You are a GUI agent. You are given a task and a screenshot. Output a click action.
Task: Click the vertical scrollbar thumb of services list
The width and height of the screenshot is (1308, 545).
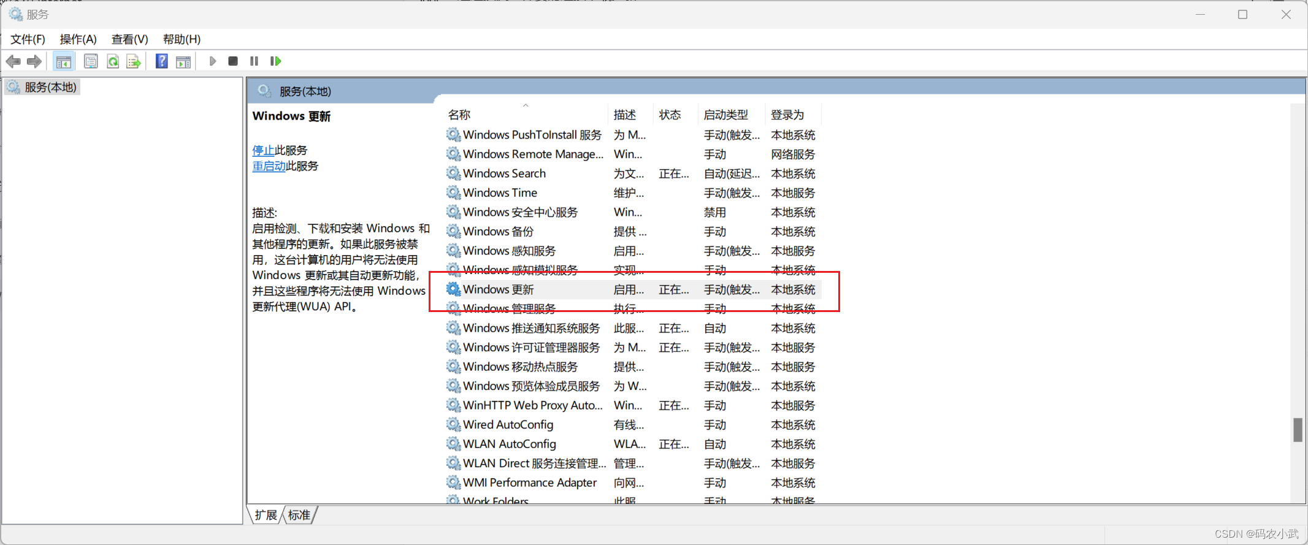pyautogui.click(x=1298, y=430)
